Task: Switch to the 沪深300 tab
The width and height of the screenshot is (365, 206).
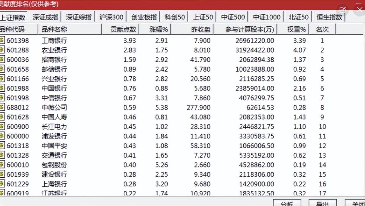Action: point(111,17)
